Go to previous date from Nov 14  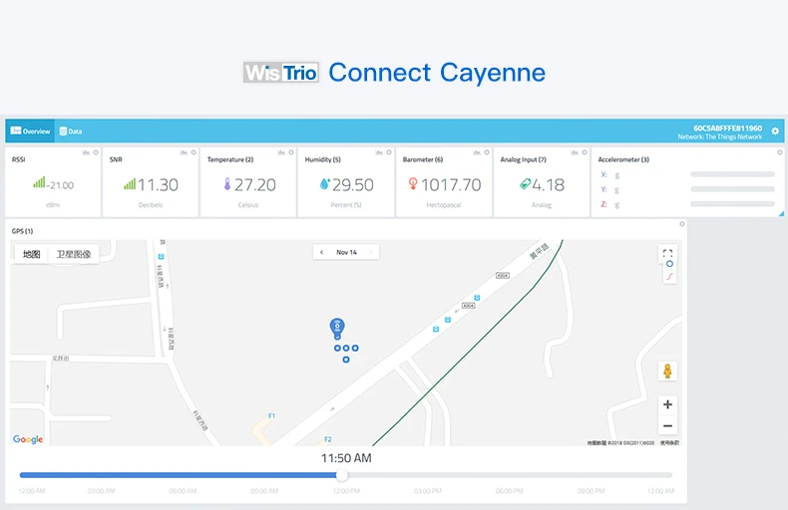[321, 252]
